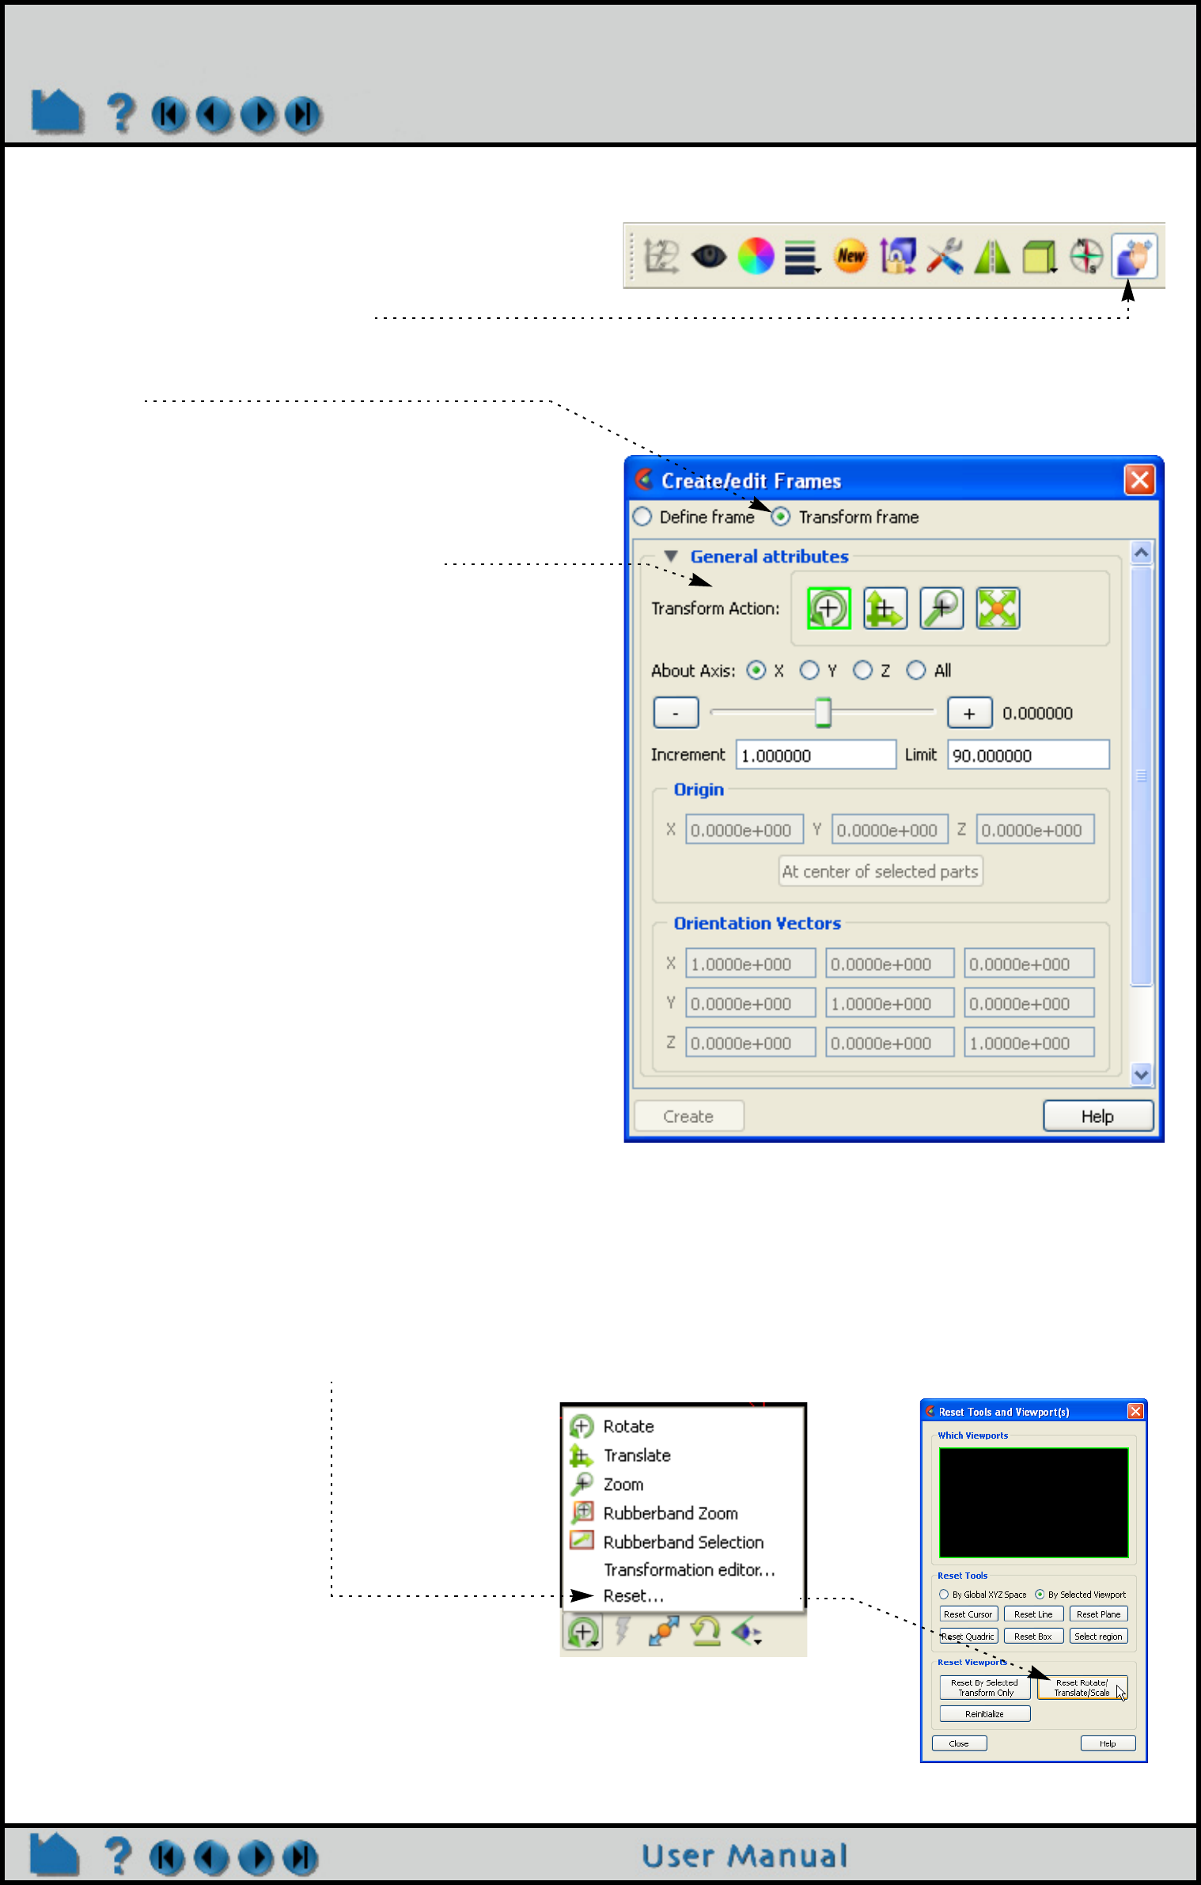1201x1885 pixels.
Task: Click the Frames dialog scrollbar down arrow
Action: 1141,1074
